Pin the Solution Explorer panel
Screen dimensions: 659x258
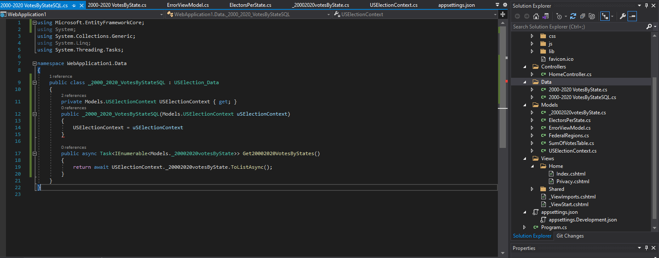pyautogui.click(x=646, y=6)
